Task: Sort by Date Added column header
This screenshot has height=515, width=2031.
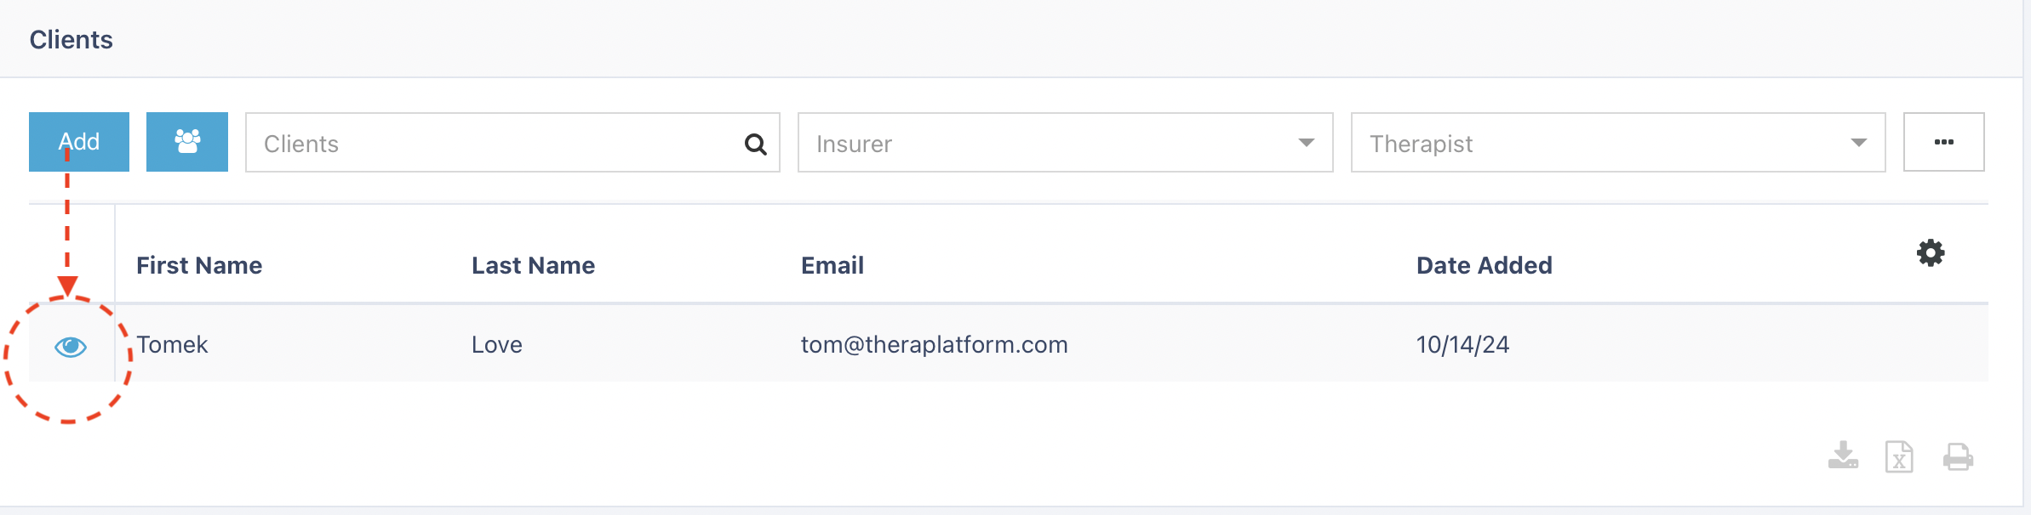Action: (1484, 265)
